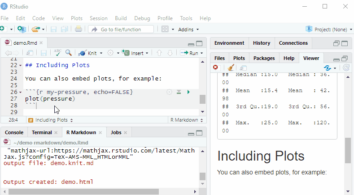Run spell check ABC icon
354x195 pixels.
coord(57,53)
